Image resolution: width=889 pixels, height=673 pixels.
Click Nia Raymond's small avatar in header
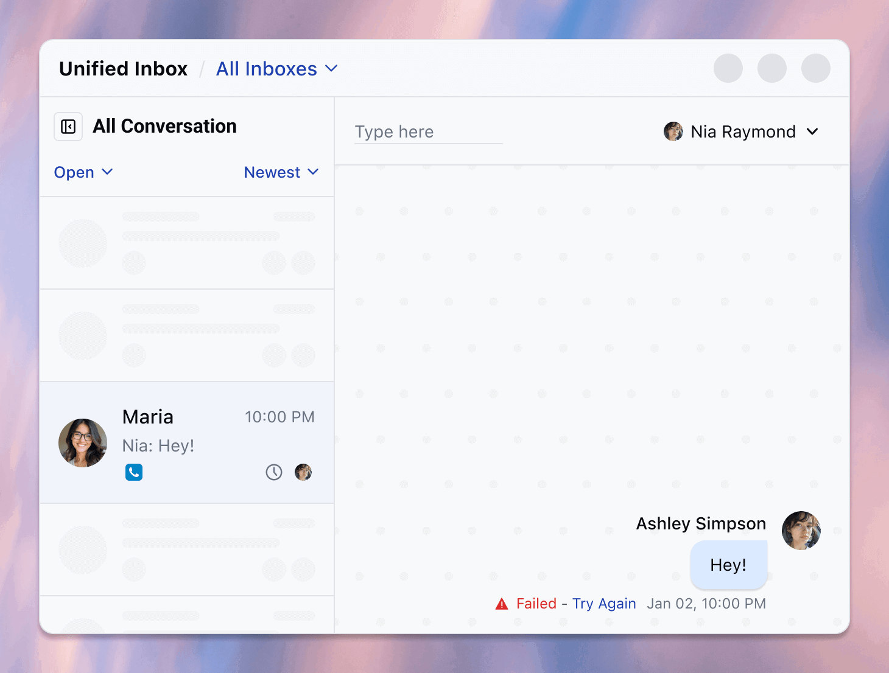[x=673, y=131]
